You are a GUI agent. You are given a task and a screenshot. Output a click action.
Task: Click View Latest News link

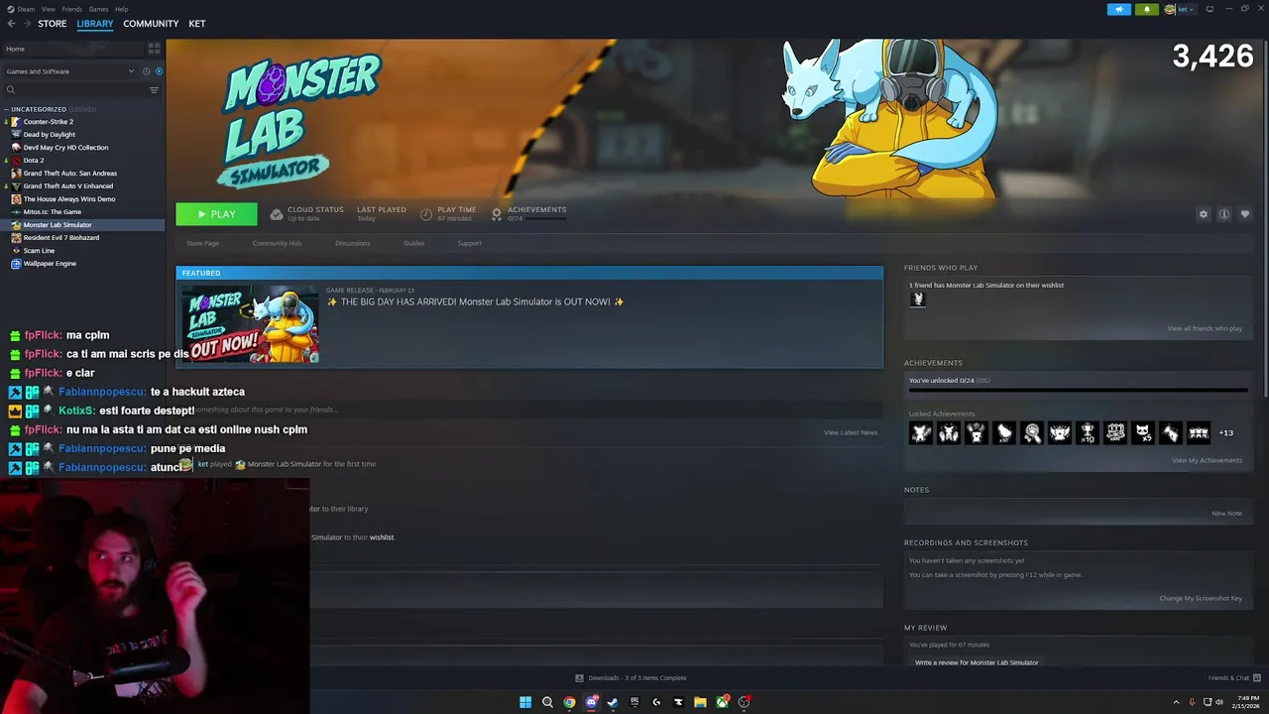pos(851,432)
